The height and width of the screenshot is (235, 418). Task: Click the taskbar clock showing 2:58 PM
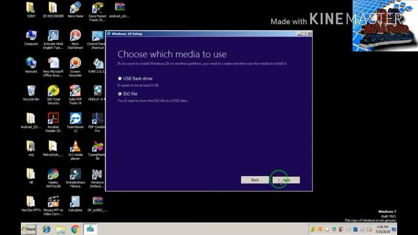pos(382,229)
